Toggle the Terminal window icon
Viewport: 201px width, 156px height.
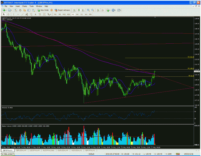(29, 10)
